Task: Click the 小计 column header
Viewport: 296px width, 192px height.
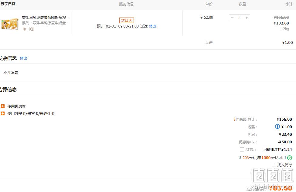Action: coord(289,4)
